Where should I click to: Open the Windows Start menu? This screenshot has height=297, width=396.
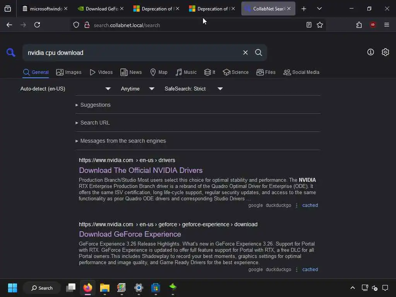(12, 288)
